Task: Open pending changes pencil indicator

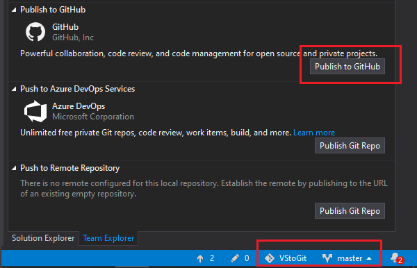Action: 240,258
